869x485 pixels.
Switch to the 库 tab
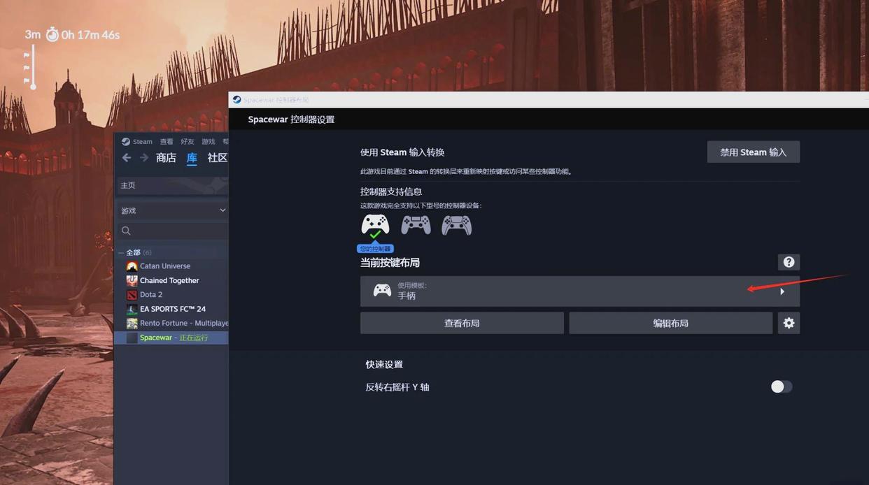pos(192,158)
